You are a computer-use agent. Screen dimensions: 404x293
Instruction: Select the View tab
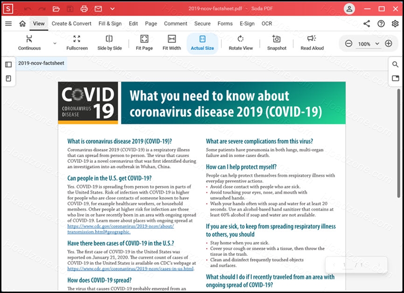(39, 24)
